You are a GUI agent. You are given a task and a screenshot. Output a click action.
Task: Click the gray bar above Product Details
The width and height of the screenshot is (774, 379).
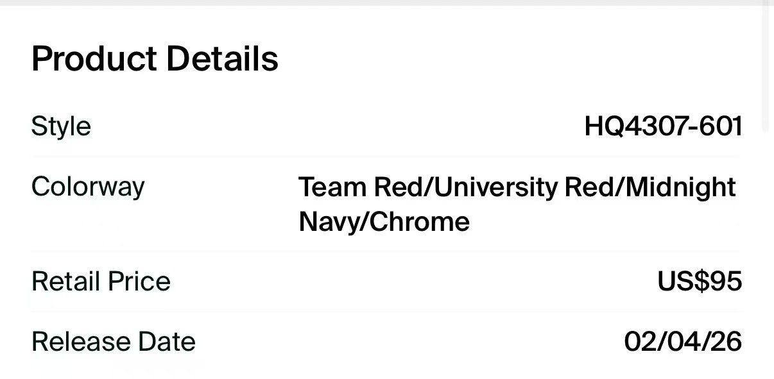pyautogui.click(x=385, y=3)
